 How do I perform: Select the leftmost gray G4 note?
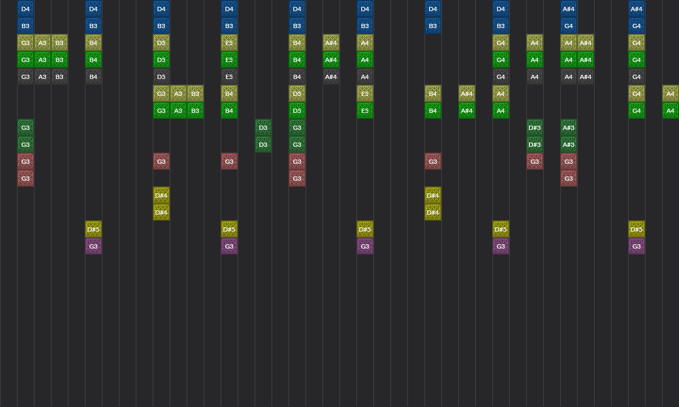pyautogui.click(x=501, y=77)
